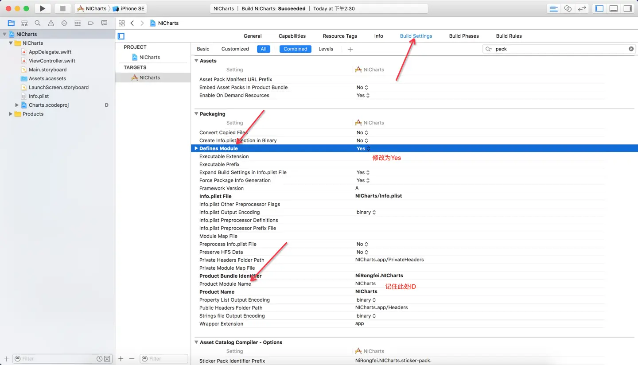
Task: Filter by recently modified files
Action: 100,358
